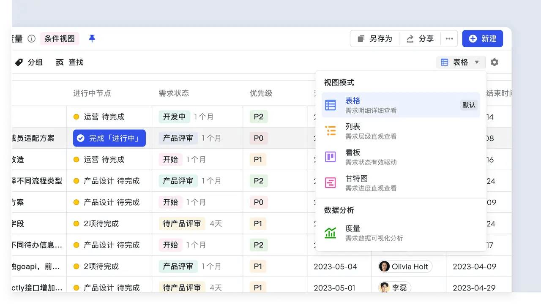Select 列表 view mode

[401, 131]
